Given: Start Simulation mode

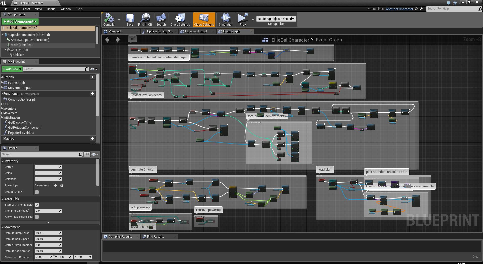Looking at the screenshot, I should (x=226, y=20).
